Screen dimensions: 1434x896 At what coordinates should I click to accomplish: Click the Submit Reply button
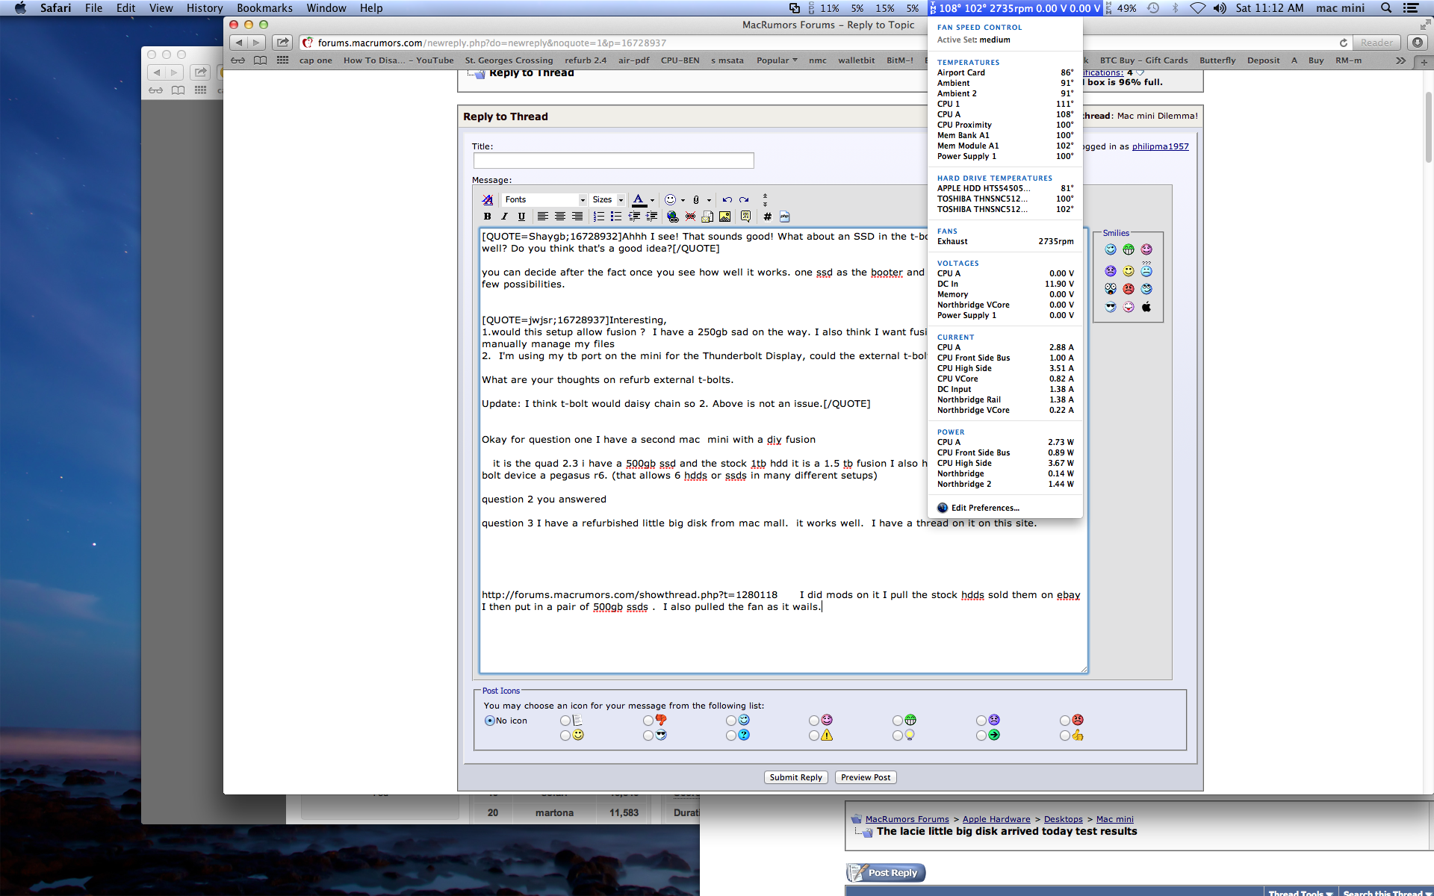(x=795, y=777)
